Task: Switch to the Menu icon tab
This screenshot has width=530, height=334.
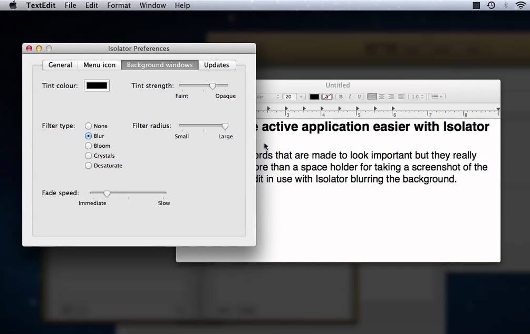Action: click(x=99, y=65)
